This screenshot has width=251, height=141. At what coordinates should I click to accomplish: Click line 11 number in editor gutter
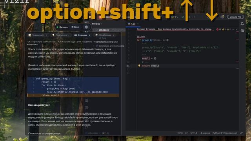click(x=128, y=66)
